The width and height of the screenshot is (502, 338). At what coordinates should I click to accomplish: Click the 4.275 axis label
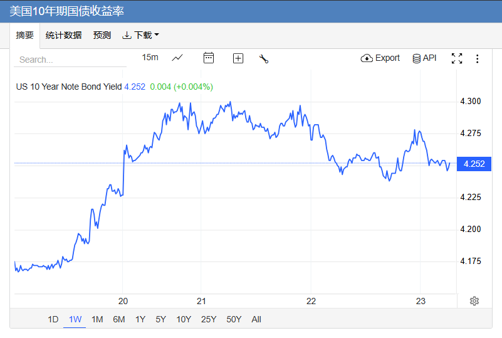pyautogui.click(x=470, y=134)
